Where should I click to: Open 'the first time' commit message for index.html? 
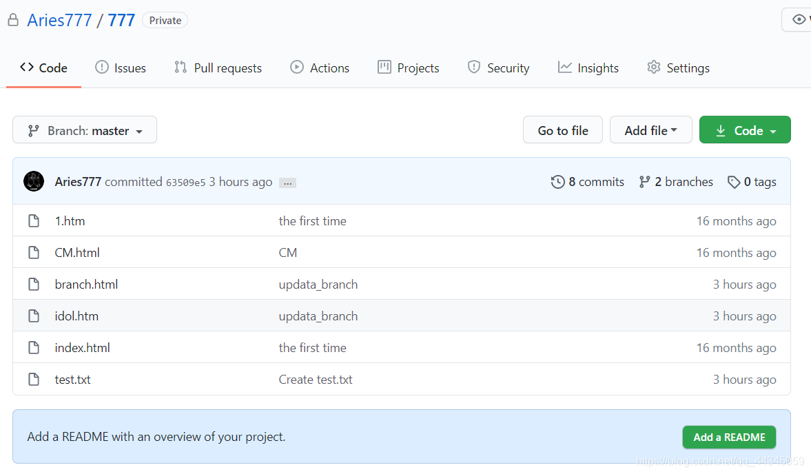click(312, 348)
